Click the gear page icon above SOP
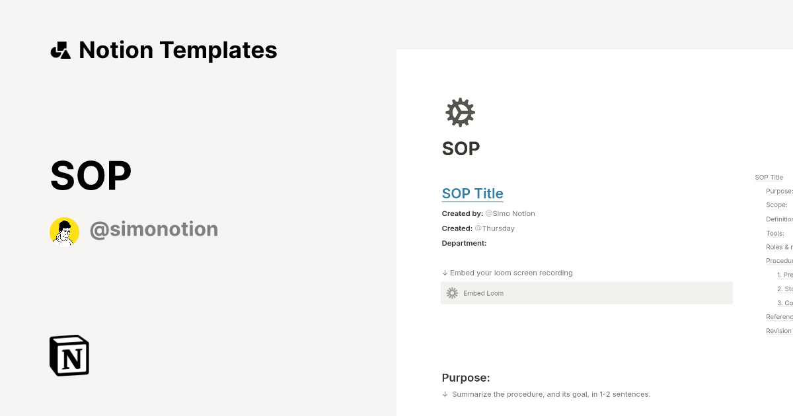 click(460, 112)
